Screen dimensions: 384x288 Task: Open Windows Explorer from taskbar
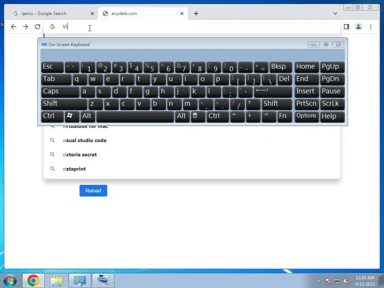click(57, 280)
